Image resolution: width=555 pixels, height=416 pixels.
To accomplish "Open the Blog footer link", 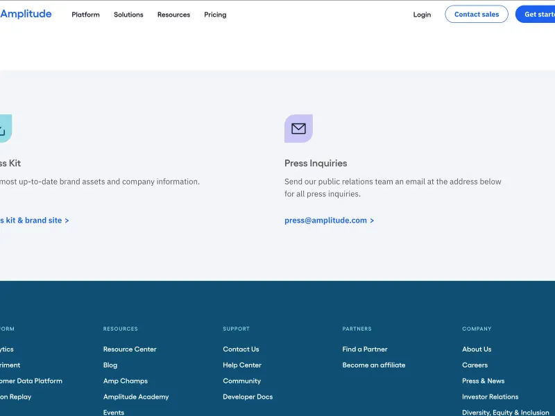I will (x=110, y=365).
